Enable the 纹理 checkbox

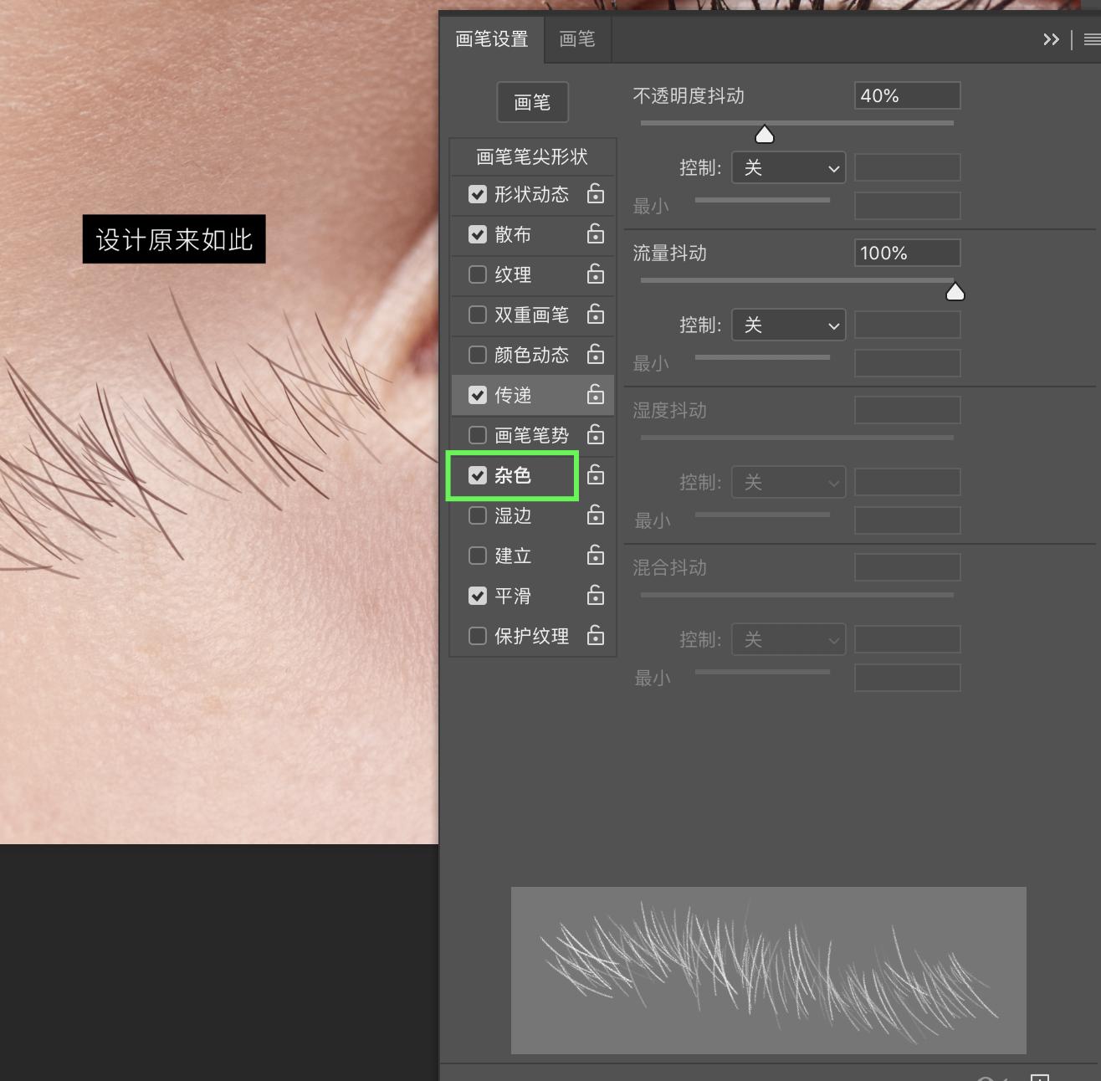coord(478,274)
